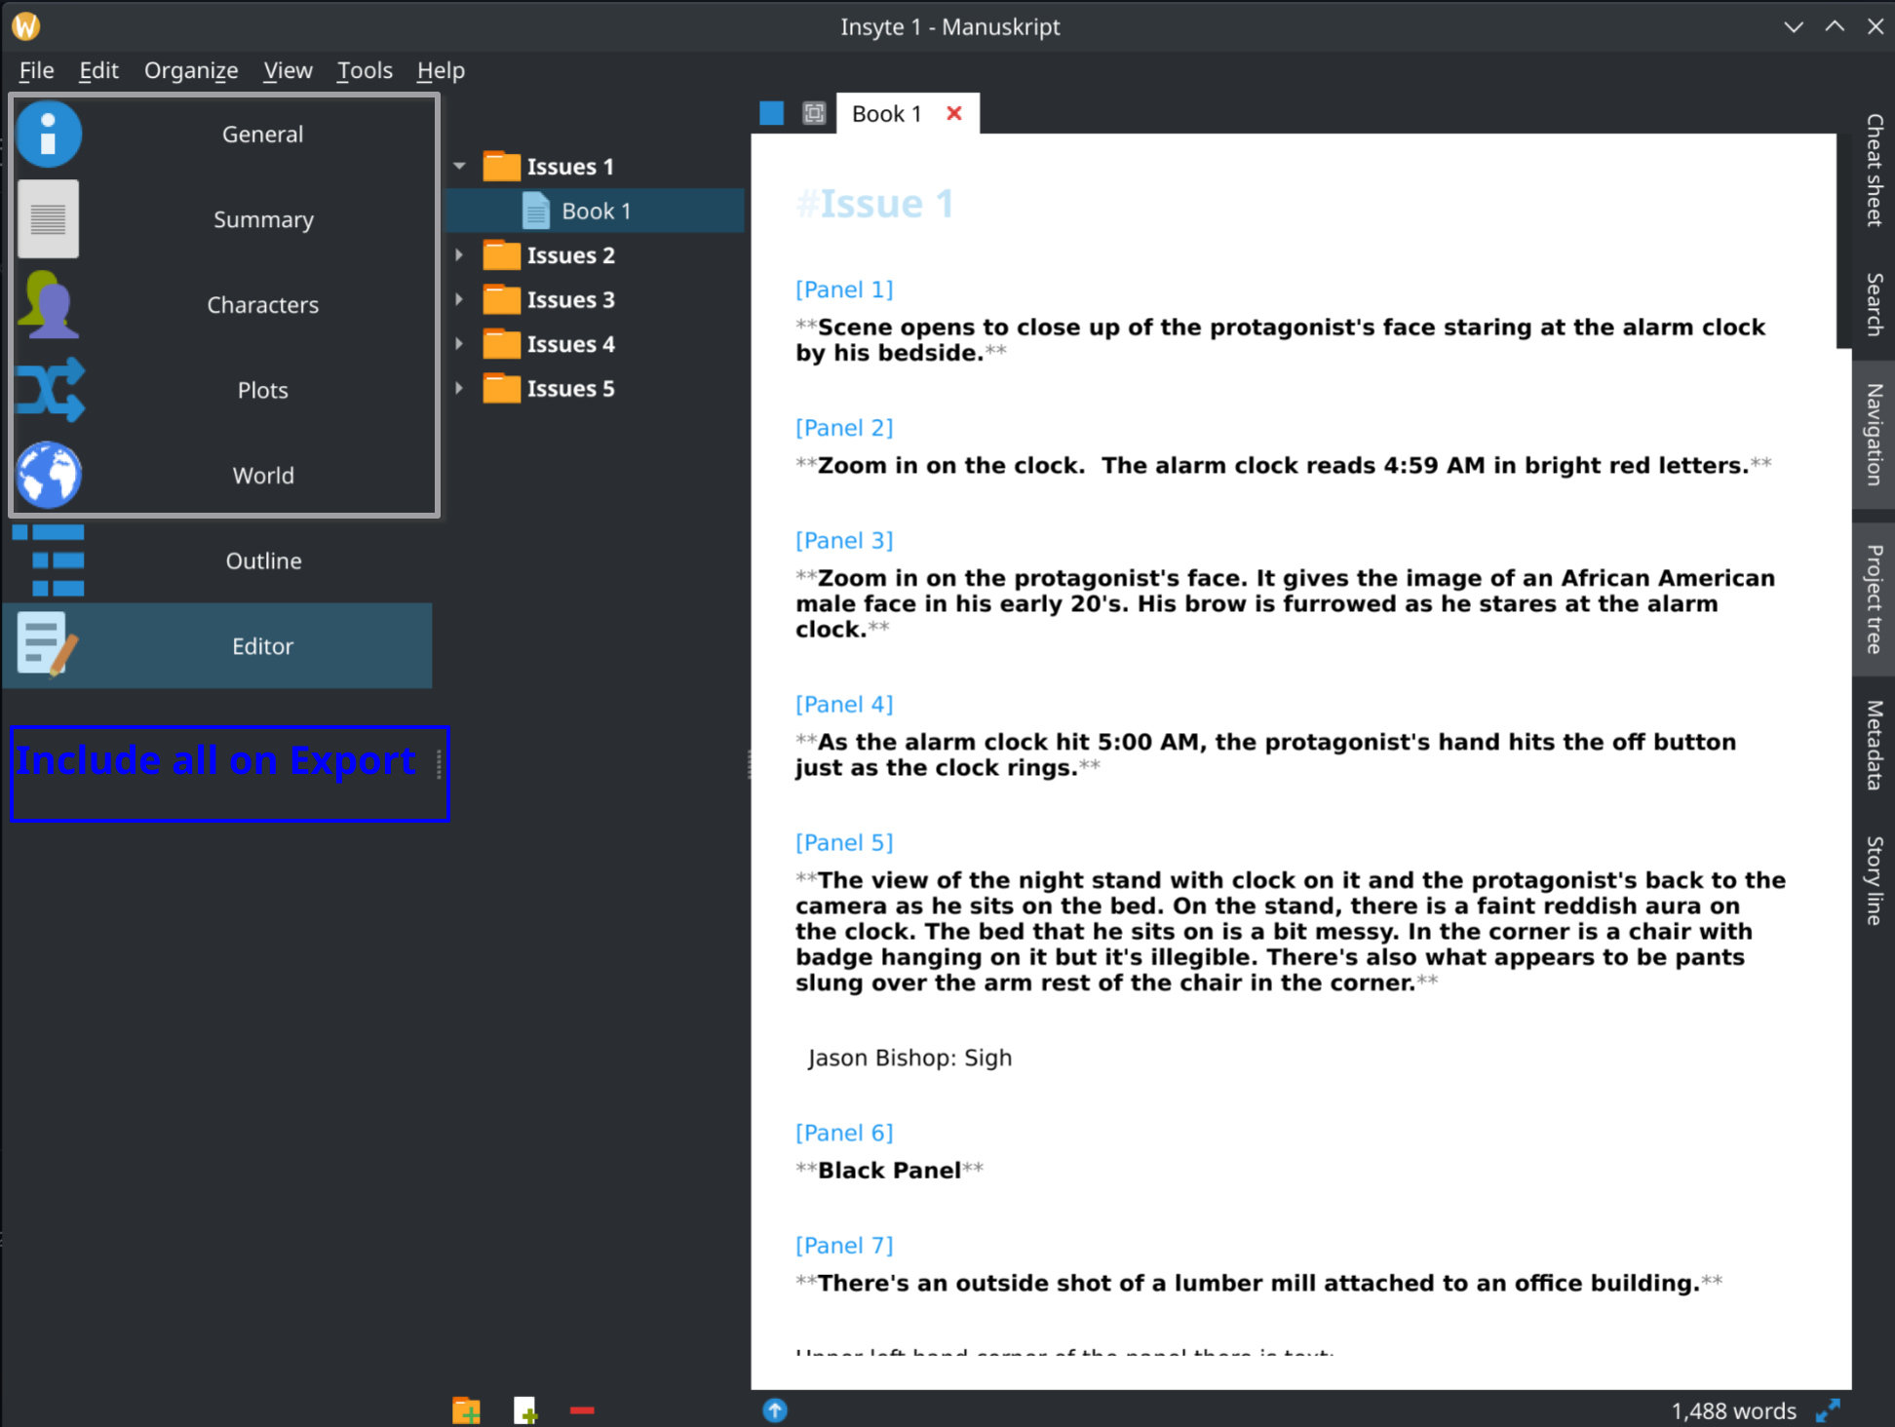The width and height of the screenshot is (1895, 1427).
Task: Toggle Include all on Export
Action: click(x=215, y=760)
